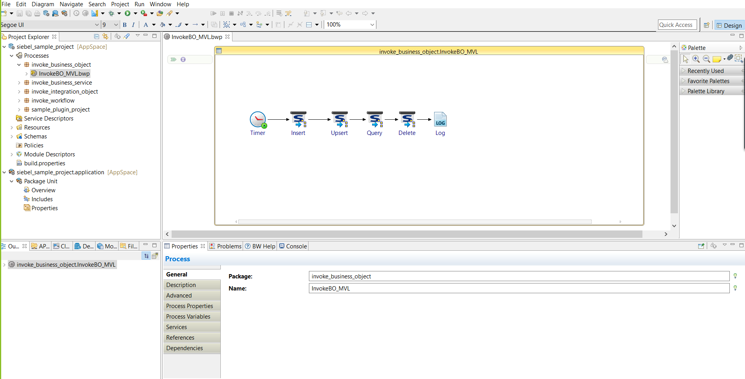Pick the palette Zoom Out magnifier

pos(706,59)
